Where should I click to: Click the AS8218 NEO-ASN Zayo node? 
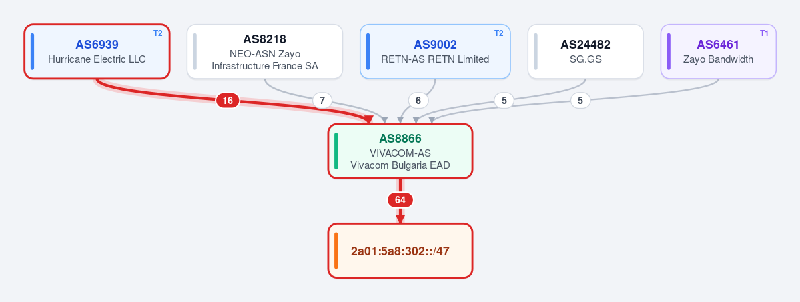[265, 51]
